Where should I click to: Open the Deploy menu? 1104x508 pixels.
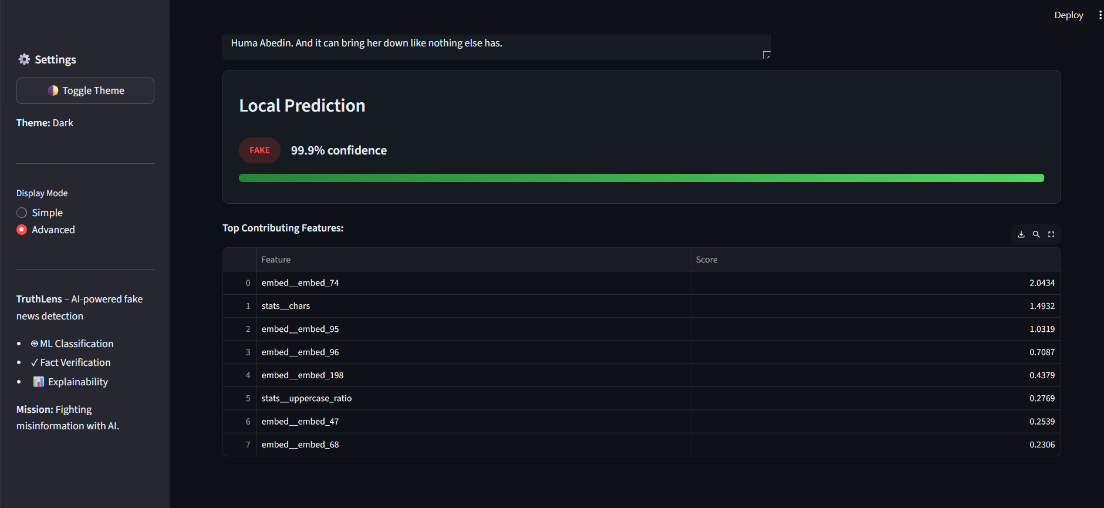1069,15
